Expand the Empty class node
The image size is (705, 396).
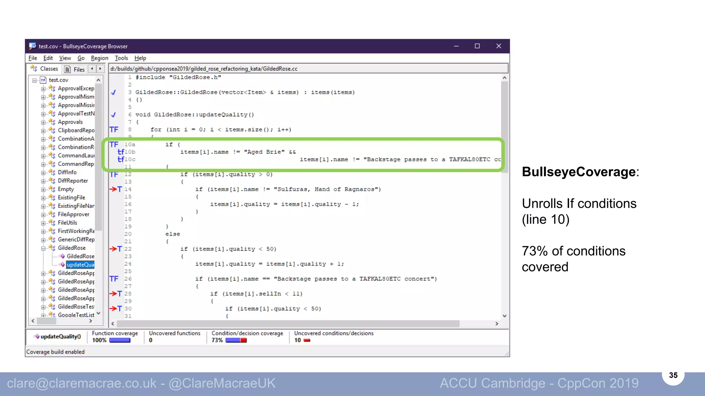[x=43, y=189]
